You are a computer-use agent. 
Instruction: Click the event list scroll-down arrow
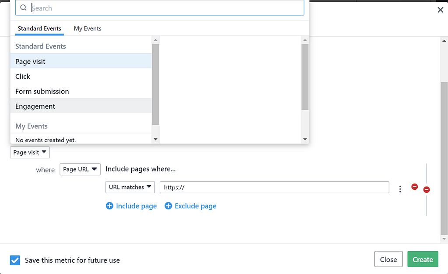[155, 139]
